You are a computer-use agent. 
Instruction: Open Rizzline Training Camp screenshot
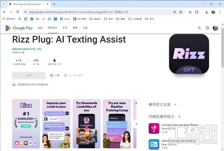(117, 124)
